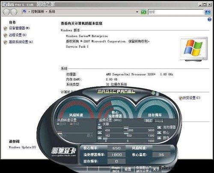Maximize the system window
The image size is (214, 173).
(x=205, y=4)
